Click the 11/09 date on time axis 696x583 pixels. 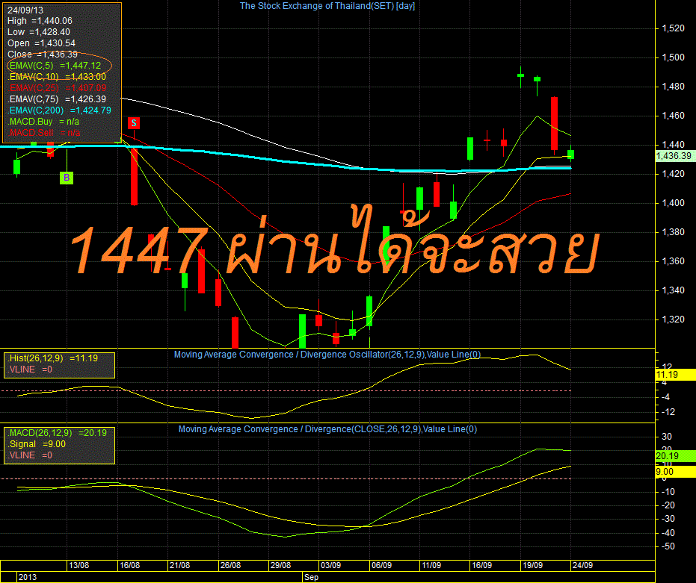[x=431, y=565]
